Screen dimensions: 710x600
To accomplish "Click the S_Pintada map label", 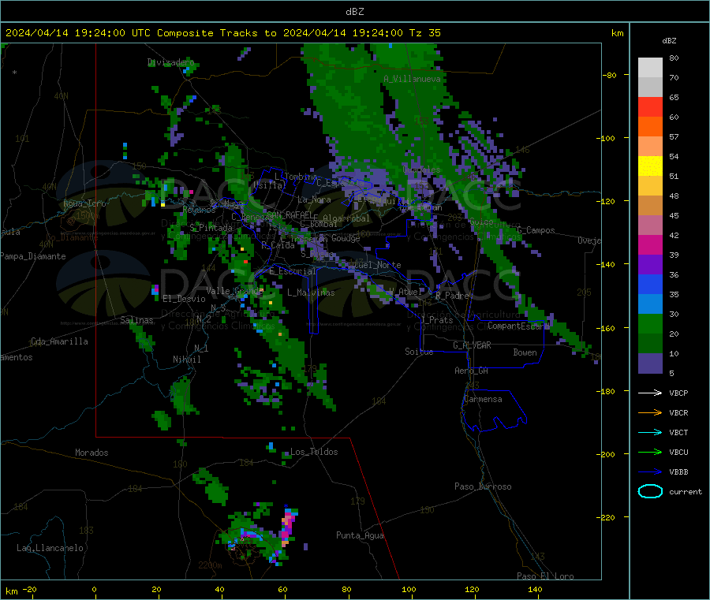I will [x=211, y=228].
